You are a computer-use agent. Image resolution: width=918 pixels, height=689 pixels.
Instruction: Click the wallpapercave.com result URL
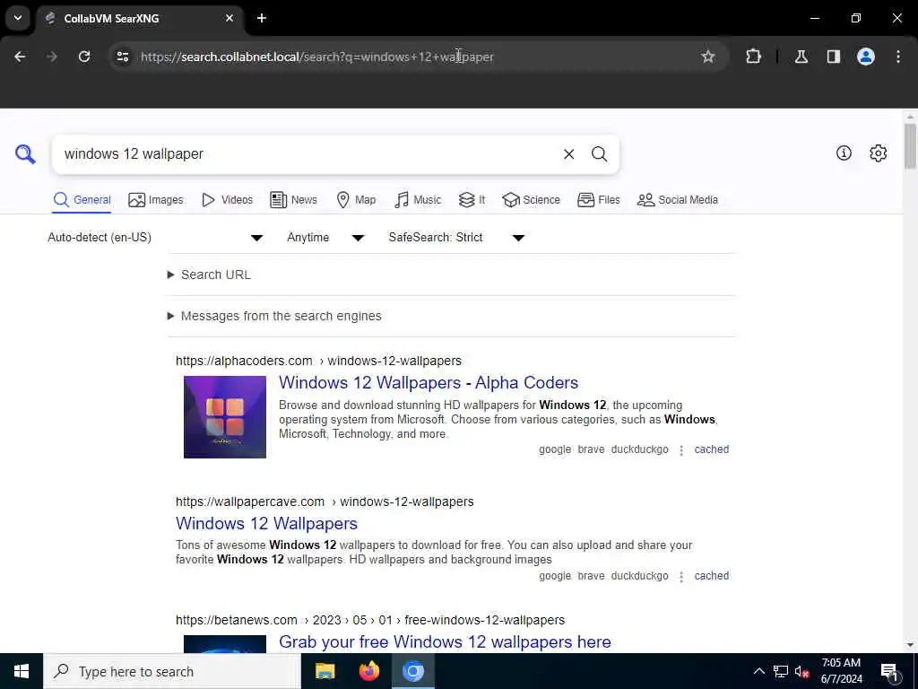click(x=325, y=501)
